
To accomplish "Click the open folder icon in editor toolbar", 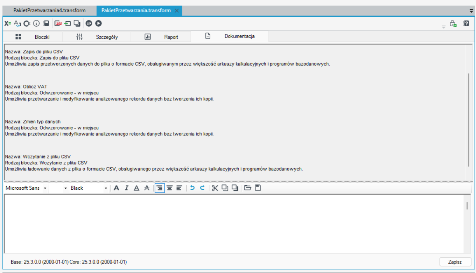I will click(248, 188).
